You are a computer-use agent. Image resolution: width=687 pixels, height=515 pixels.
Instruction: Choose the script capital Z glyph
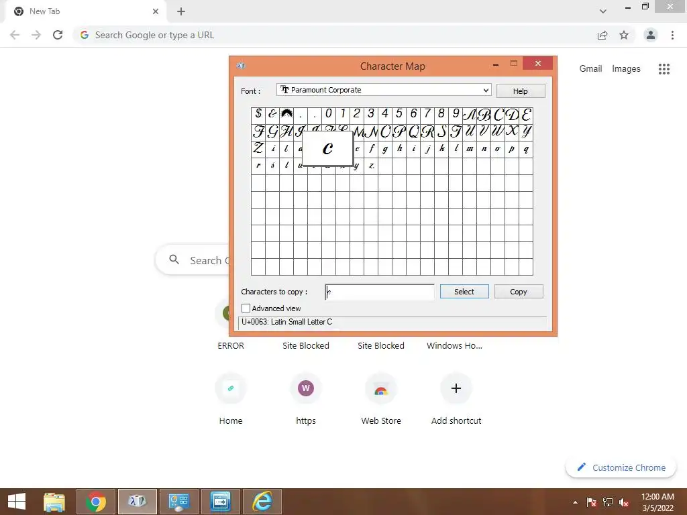[x=258, y=149]
